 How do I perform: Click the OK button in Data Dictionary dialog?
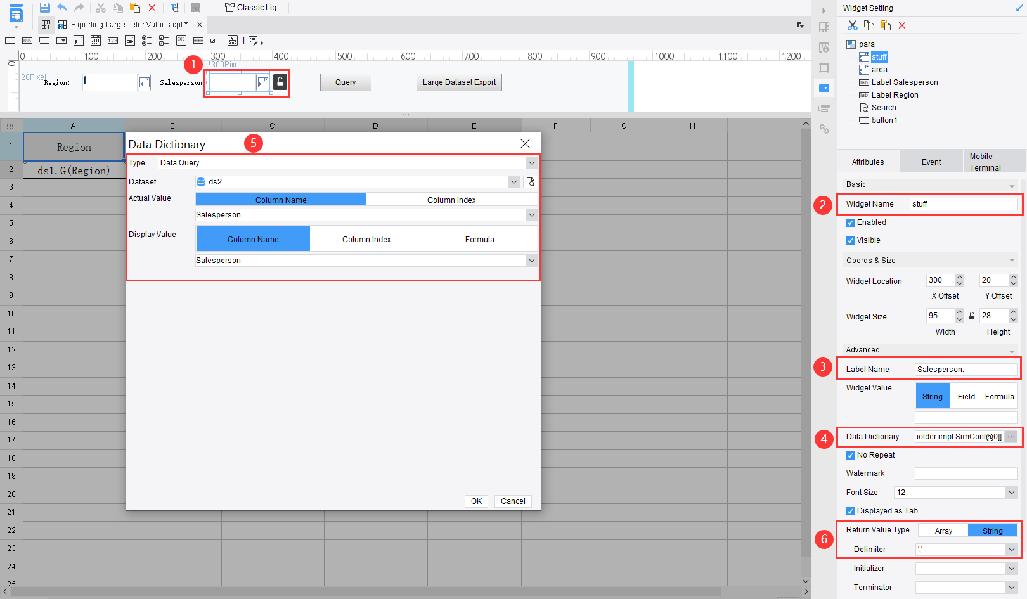point(476,501)
